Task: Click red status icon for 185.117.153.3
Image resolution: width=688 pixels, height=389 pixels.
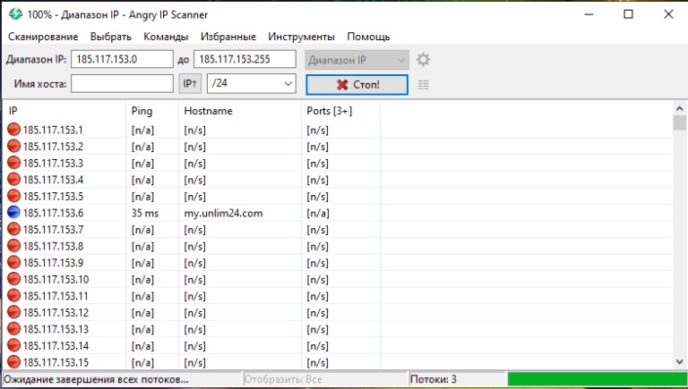Action: coord(14,163)
